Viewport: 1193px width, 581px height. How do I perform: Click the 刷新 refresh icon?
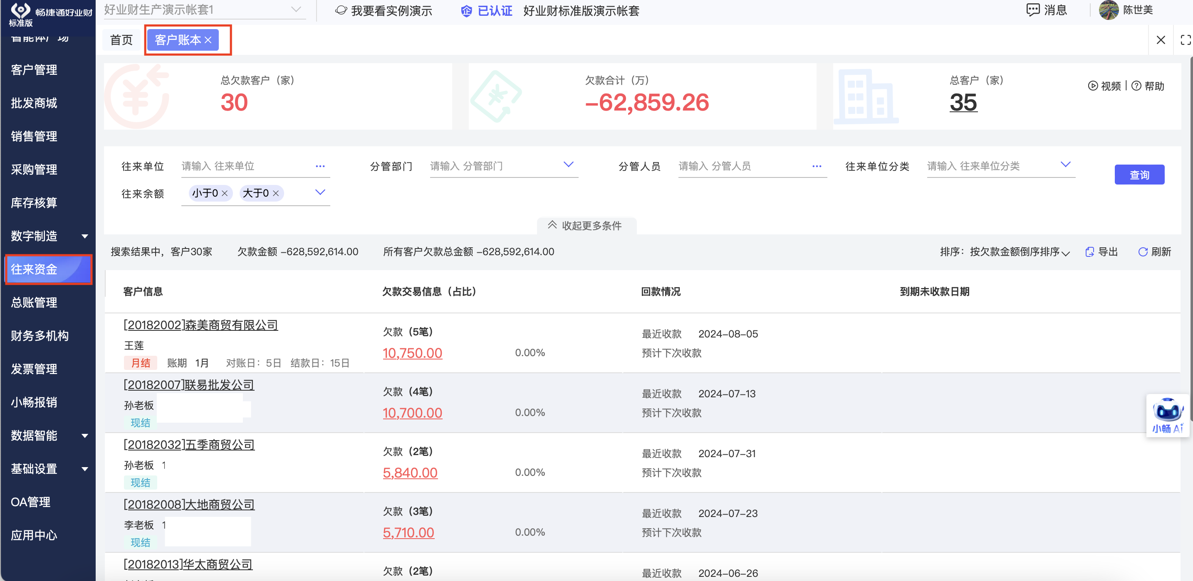pos(1143,252)
